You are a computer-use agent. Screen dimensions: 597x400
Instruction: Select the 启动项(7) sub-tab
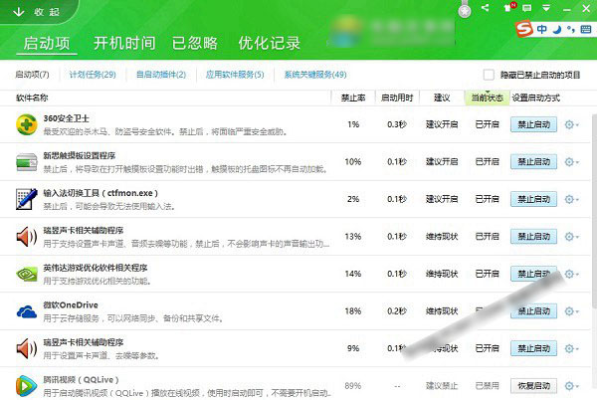(x=33, y=75)
